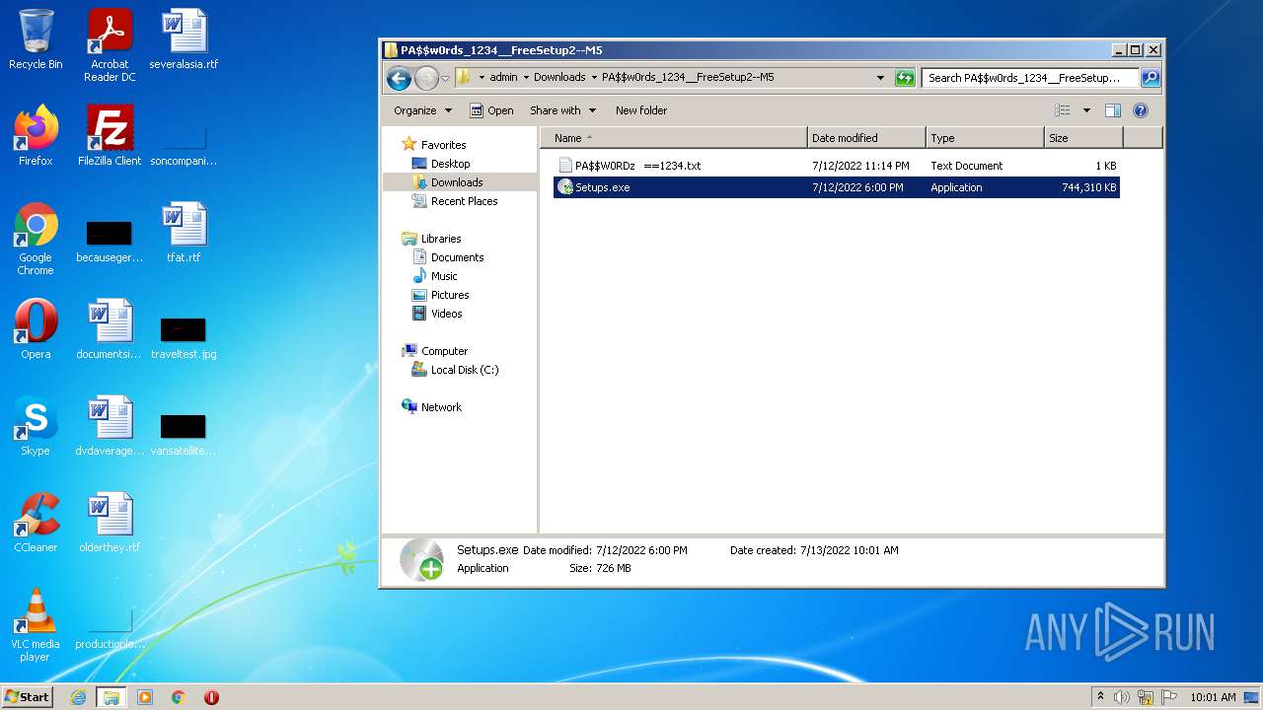Open the FileZilla Client shortcut
Screen dimensions: 1263x710
(110, 136)
